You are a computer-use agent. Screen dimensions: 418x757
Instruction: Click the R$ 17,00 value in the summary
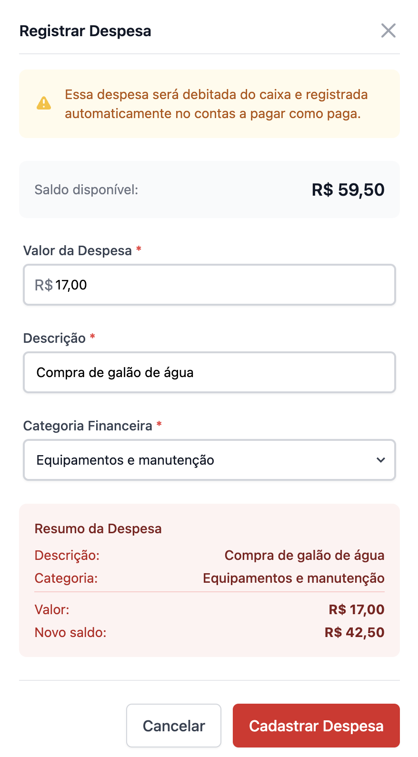356,609
